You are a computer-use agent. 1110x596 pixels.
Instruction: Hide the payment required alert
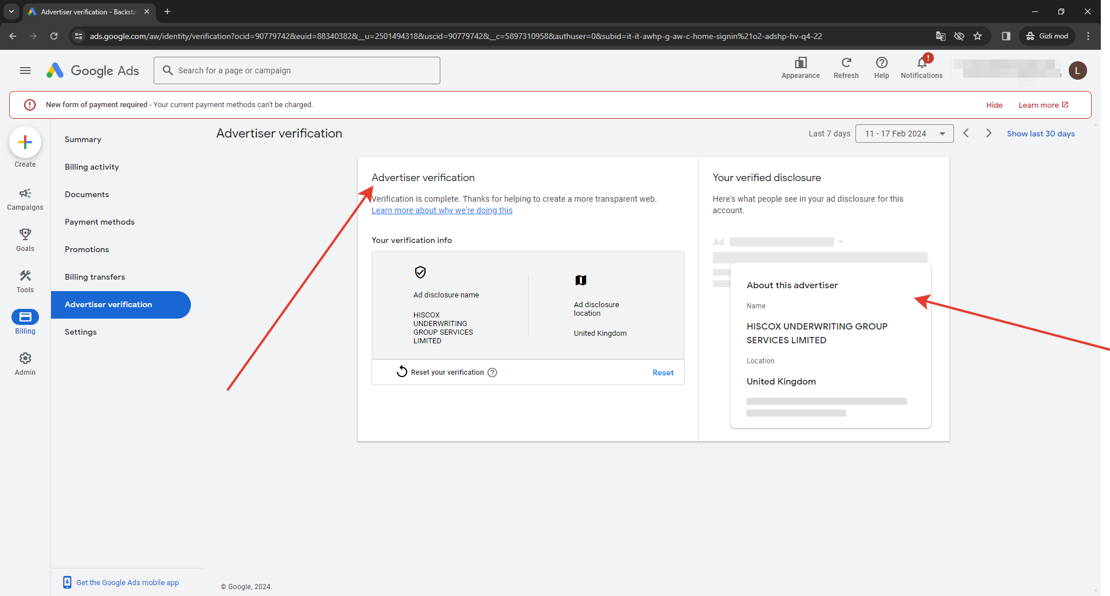coord(994,105)
